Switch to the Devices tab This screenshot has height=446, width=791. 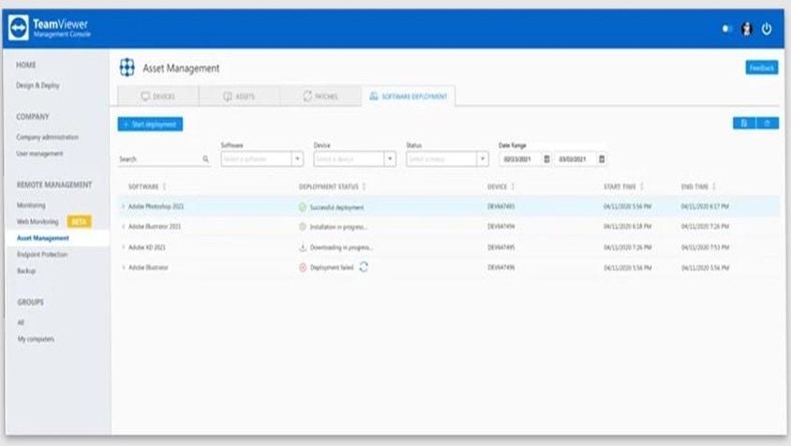pyautogui.click(x=158, y=96)
